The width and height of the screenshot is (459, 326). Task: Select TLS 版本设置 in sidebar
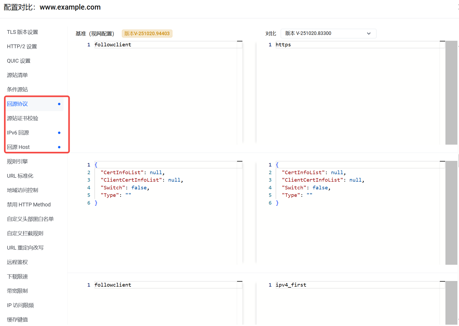click(22, 32)
